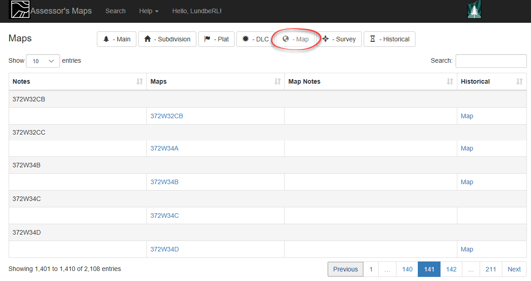This screenshot has height=281, width=531.
Task: Select the 372W32CC notes group row
Action: (x=267, y=132)
